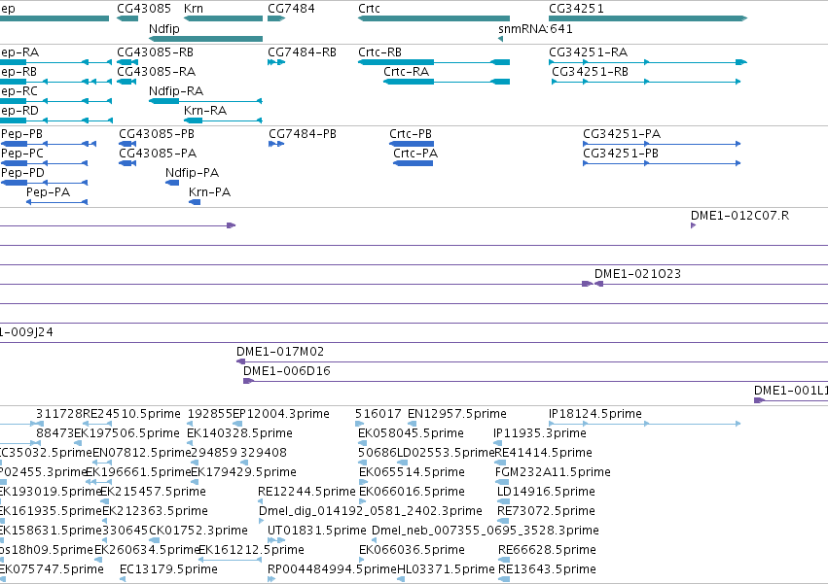Select protein Pep-PB label
This screenshot has height=584, width=828.
pos(21,133)
